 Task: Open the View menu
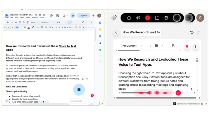22,18
